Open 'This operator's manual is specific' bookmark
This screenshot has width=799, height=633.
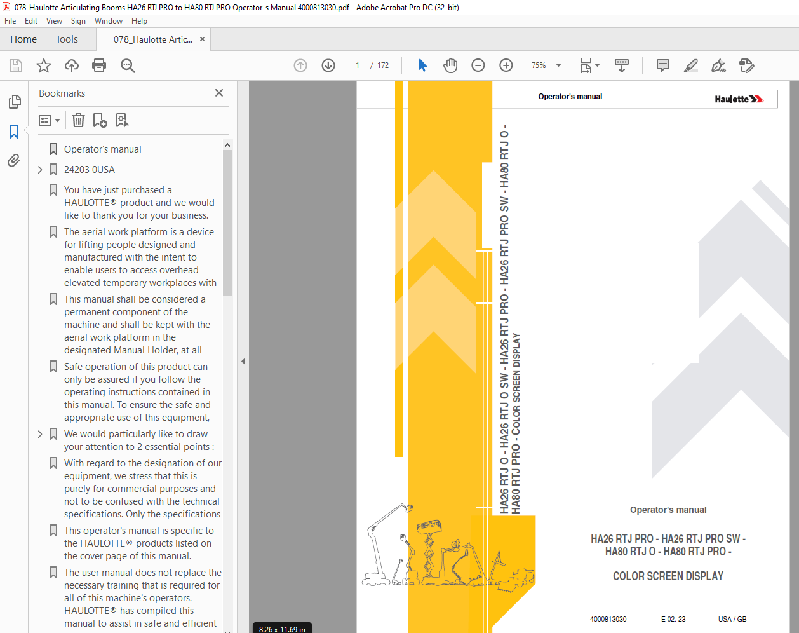(x=139, y=543)
